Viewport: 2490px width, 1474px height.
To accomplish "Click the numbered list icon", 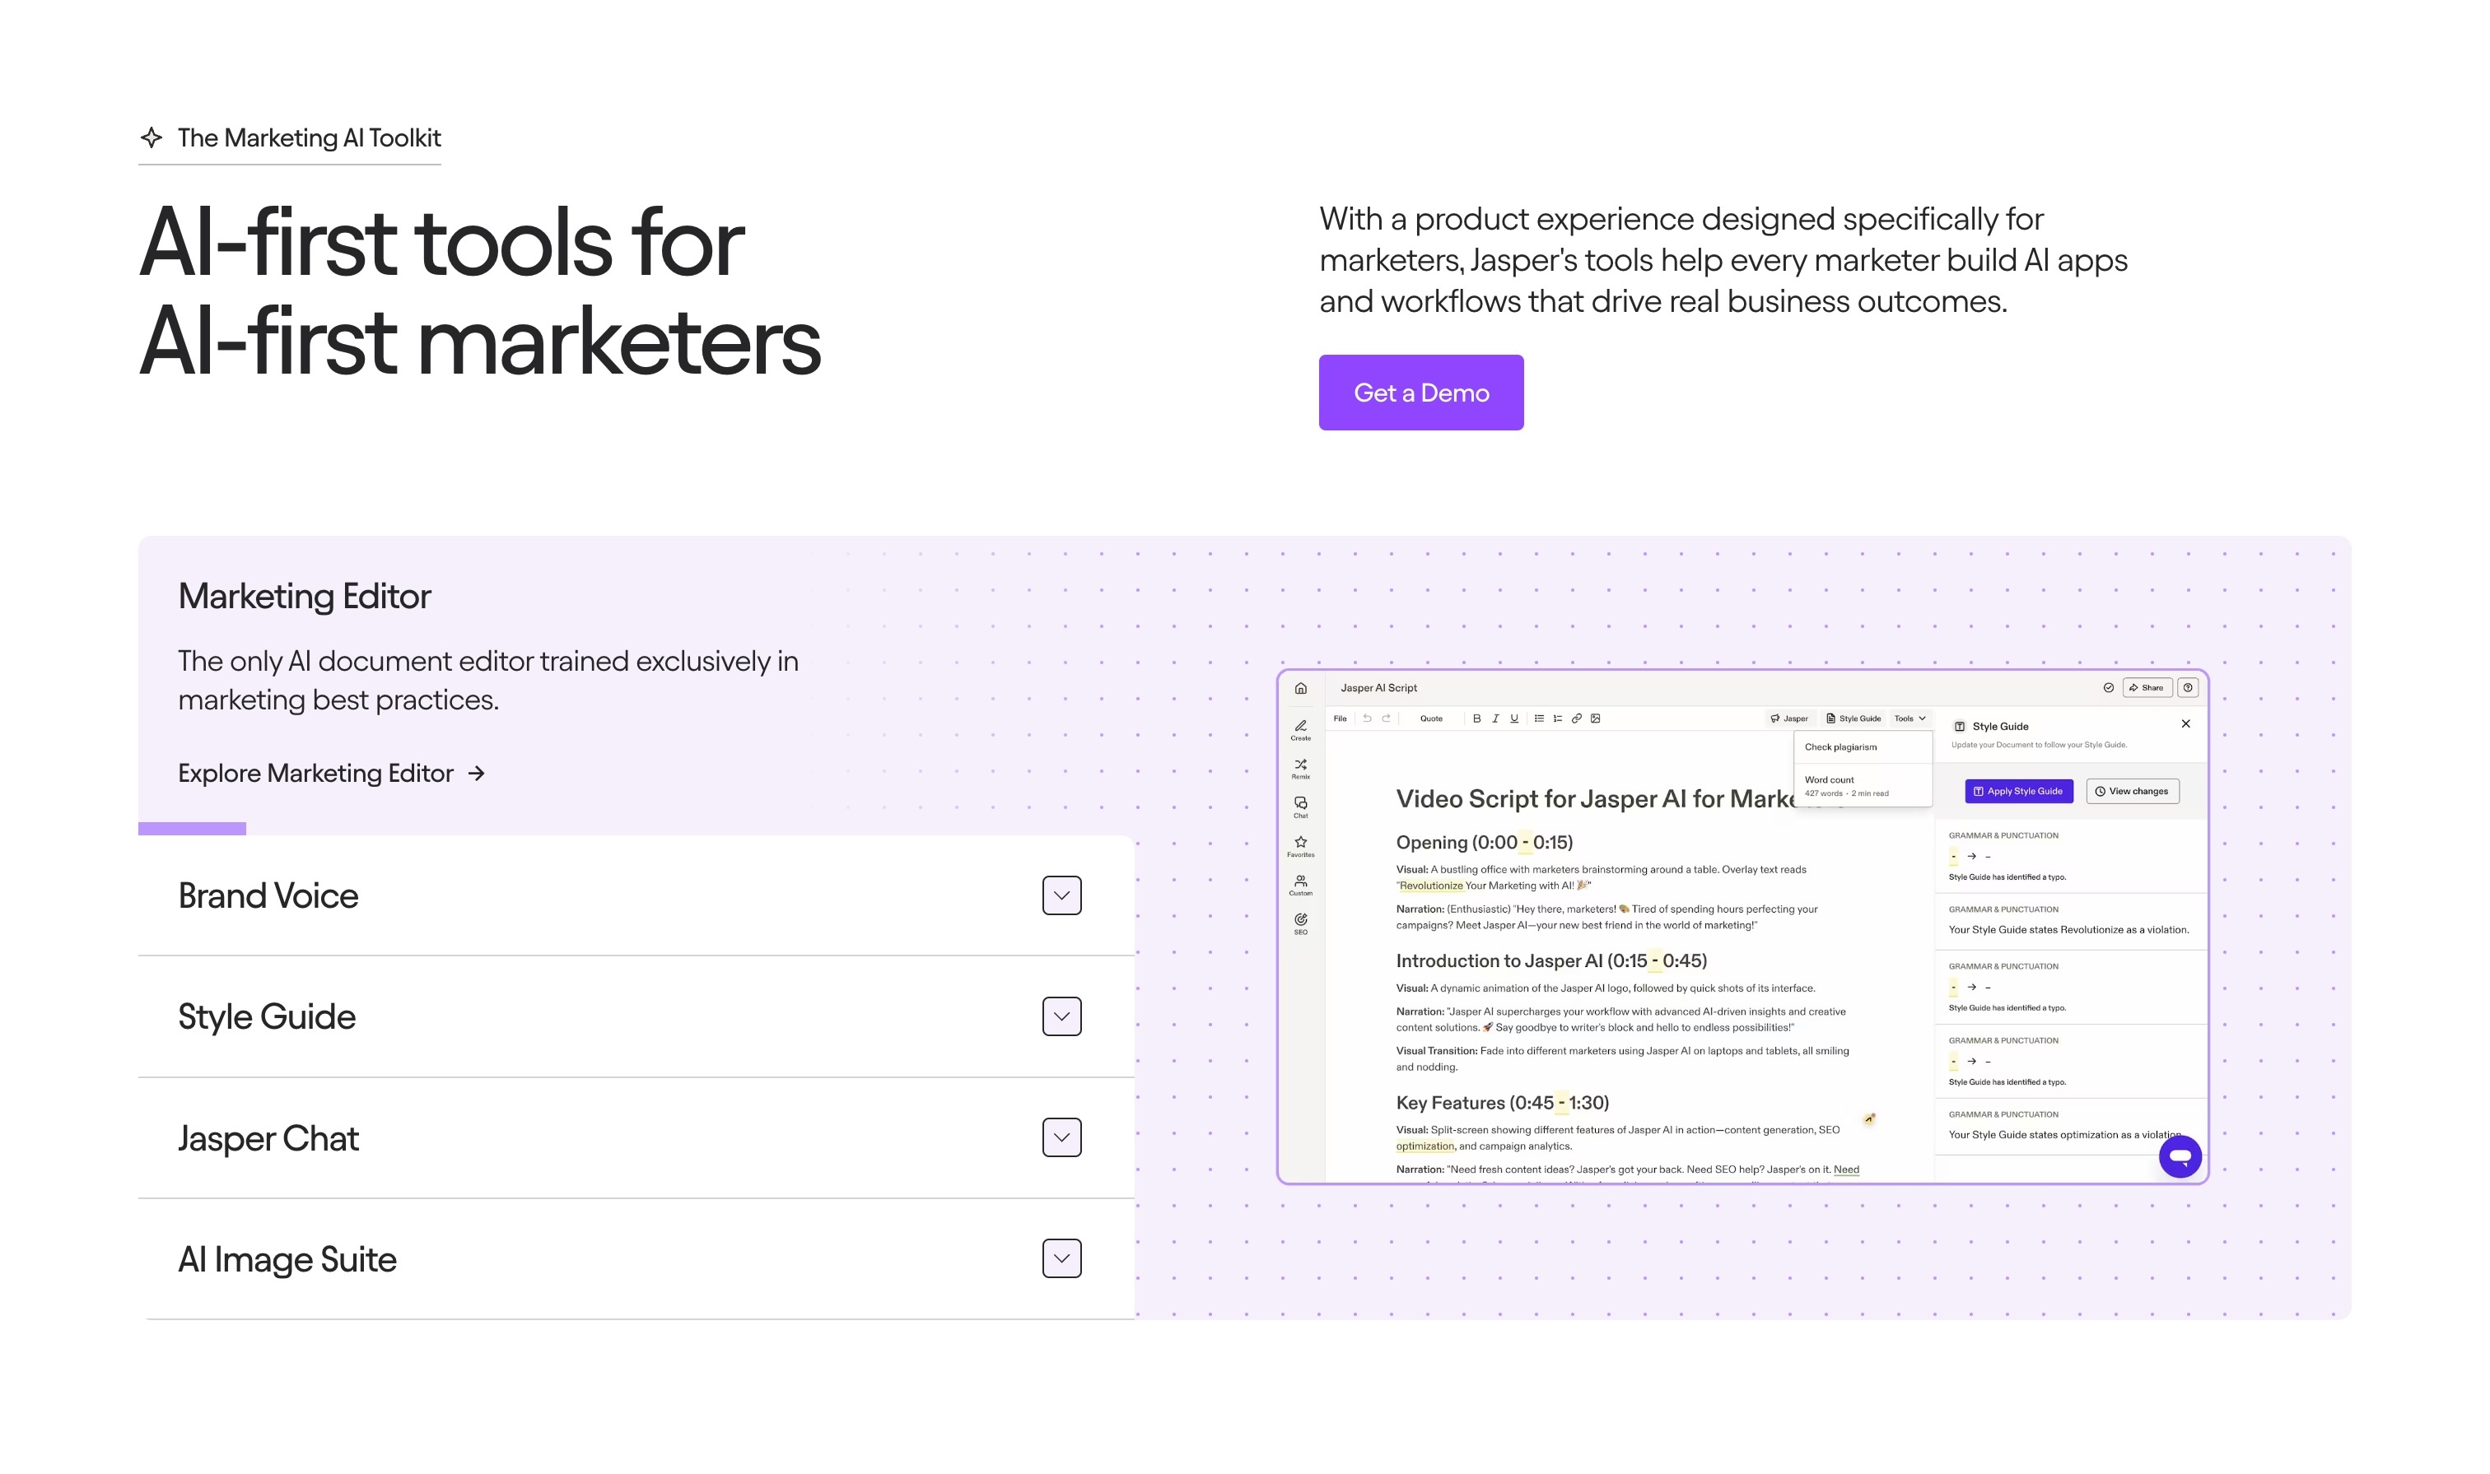I will 1558,718.
